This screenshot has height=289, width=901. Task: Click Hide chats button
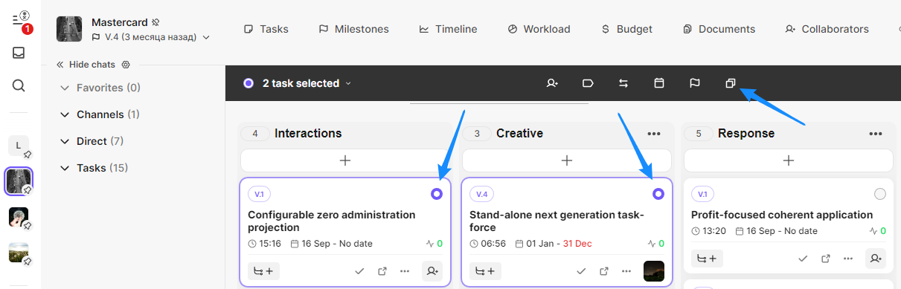86,65
